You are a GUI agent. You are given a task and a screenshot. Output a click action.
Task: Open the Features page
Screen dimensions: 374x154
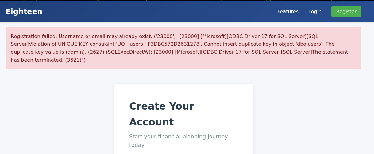[288, 12]
